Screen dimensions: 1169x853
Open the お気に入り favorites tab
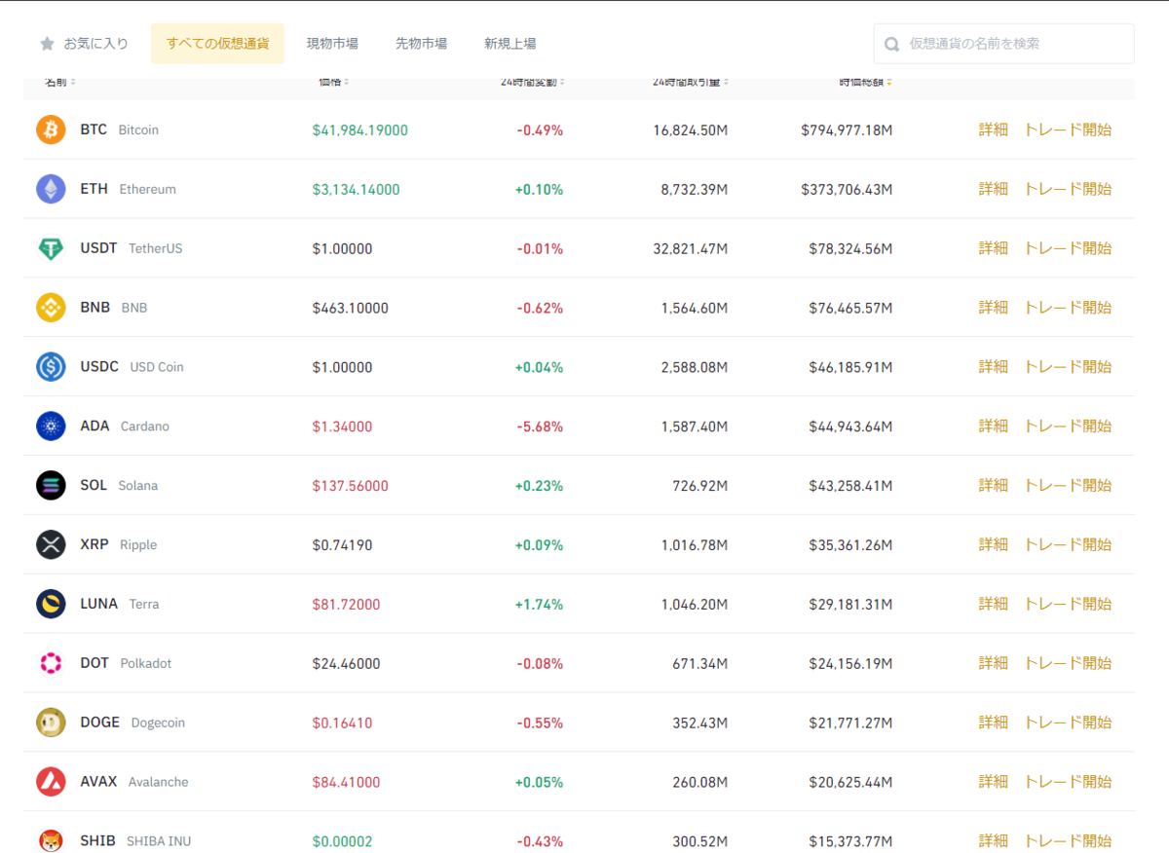pyautogui.click(x=84, y=44)
